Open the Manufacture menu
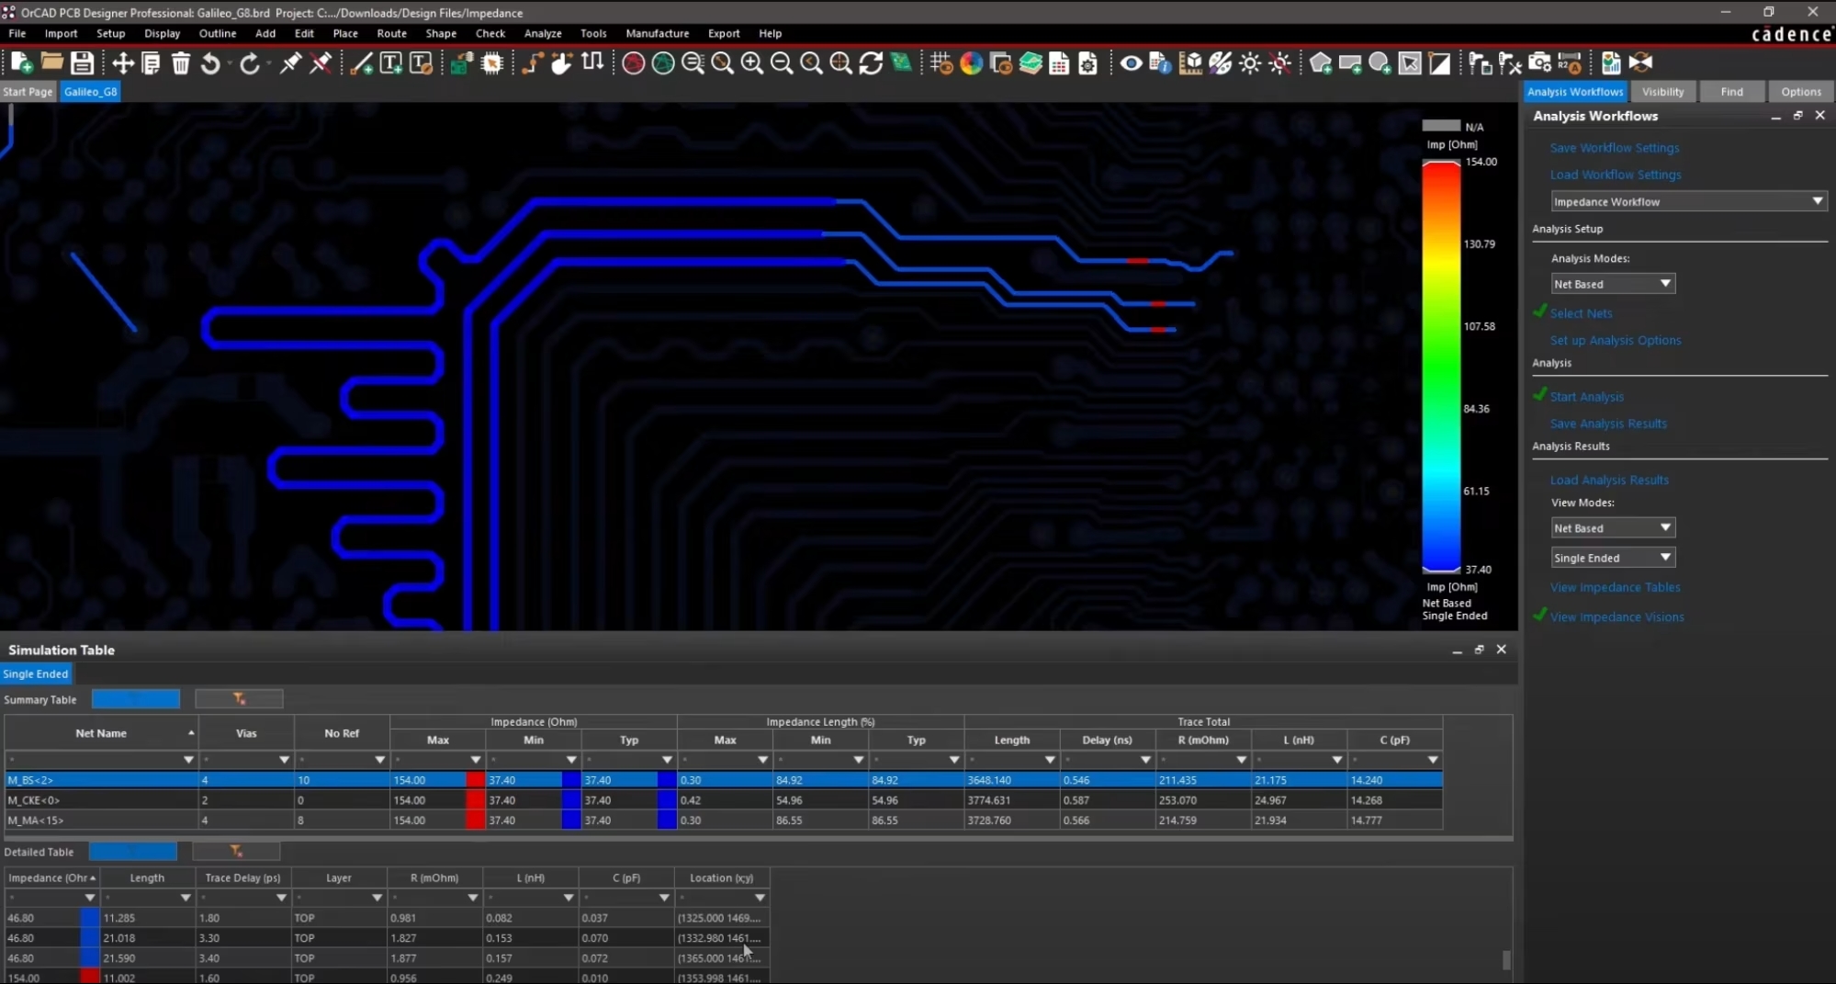The image size is (1836, 984). click(657, 33)
